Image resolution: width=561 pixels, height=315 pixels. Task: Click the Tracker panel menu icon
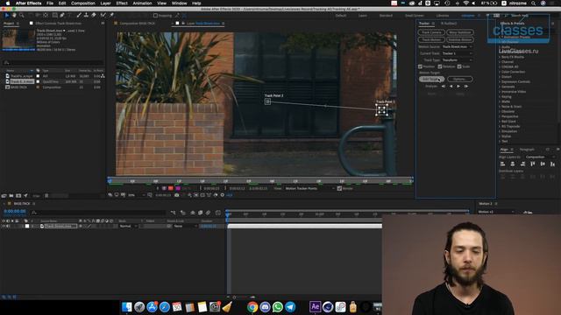(x=433, y=24)
